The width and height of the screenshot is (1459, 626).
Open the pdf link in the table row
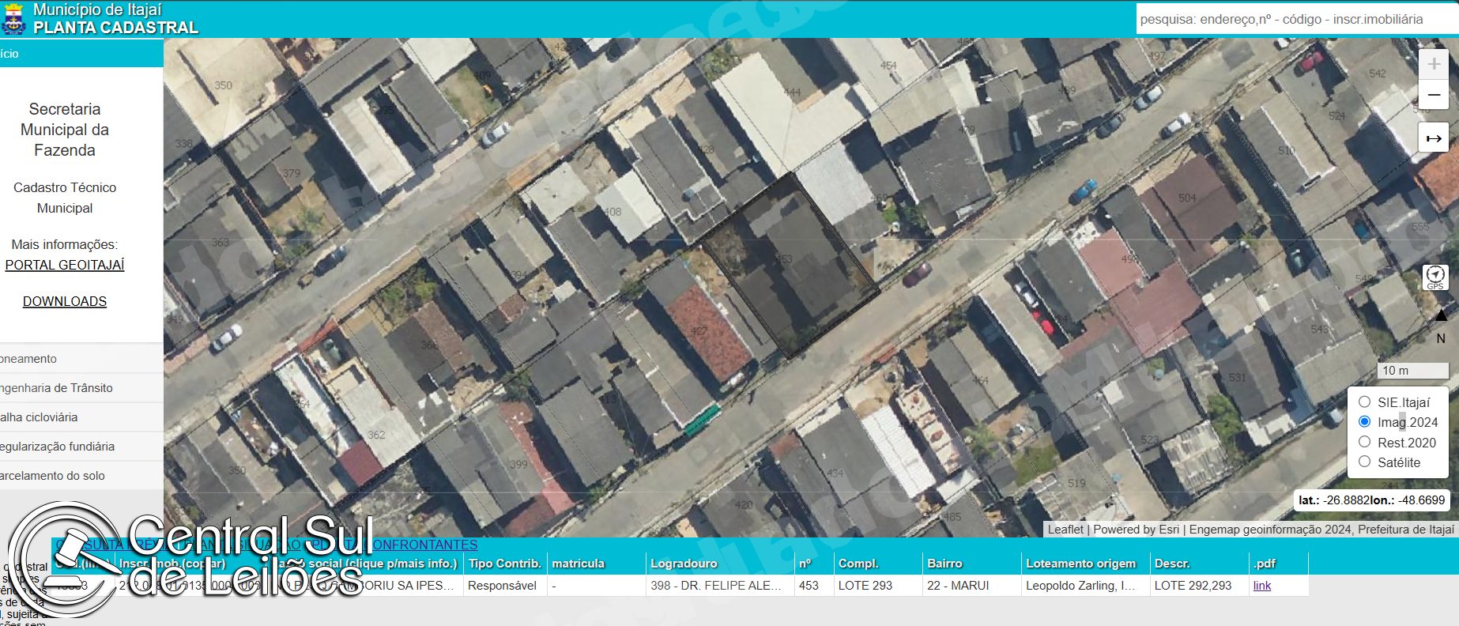(x=1262, y=586)
